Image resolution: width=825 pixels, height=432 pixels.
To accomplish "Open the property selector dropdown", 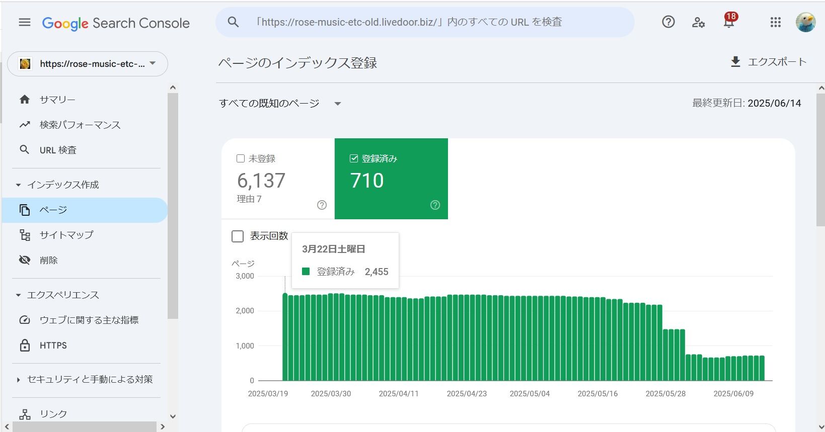I will coord(88,64).
